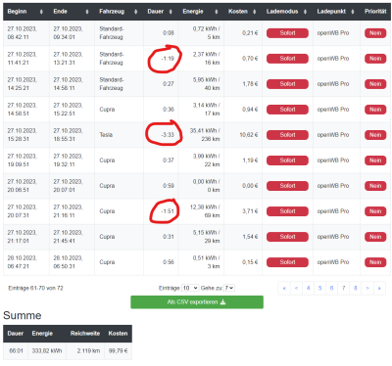
Task: Open the Gehe zu page dropdown
Action: click(229, 288)
